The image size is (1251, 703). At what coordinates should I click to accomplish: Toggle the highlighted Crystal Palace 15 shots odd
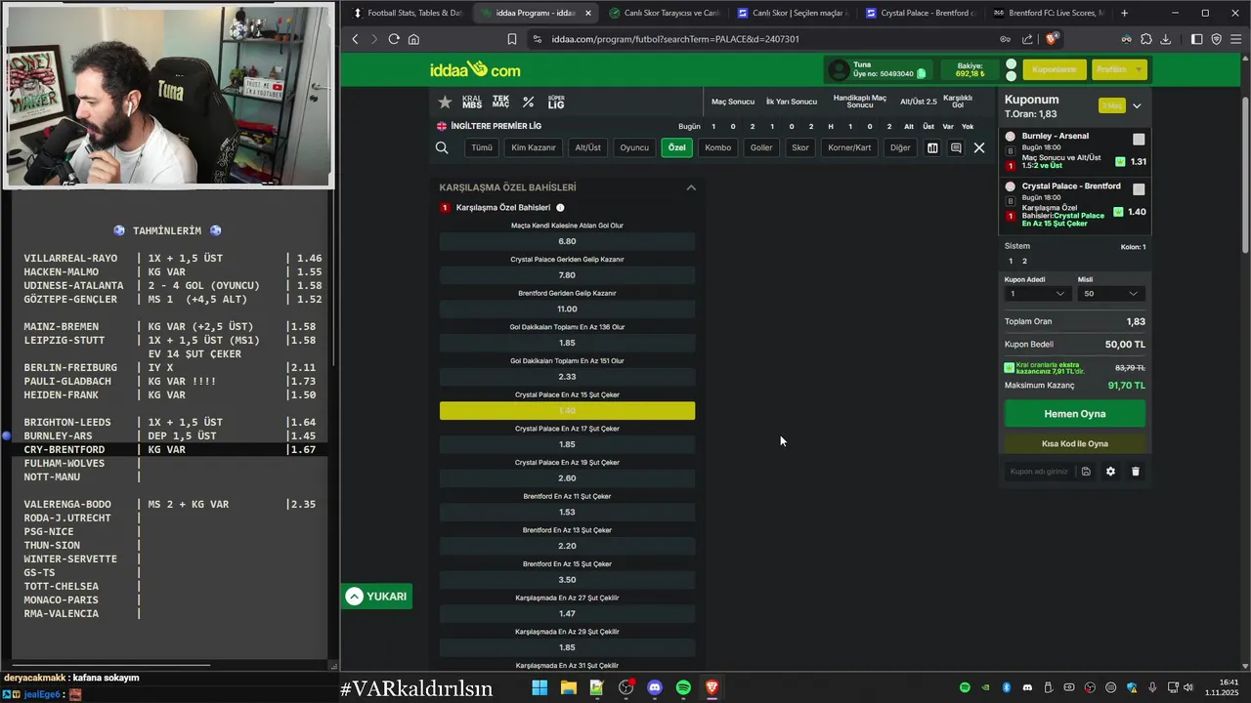(567, 411)
